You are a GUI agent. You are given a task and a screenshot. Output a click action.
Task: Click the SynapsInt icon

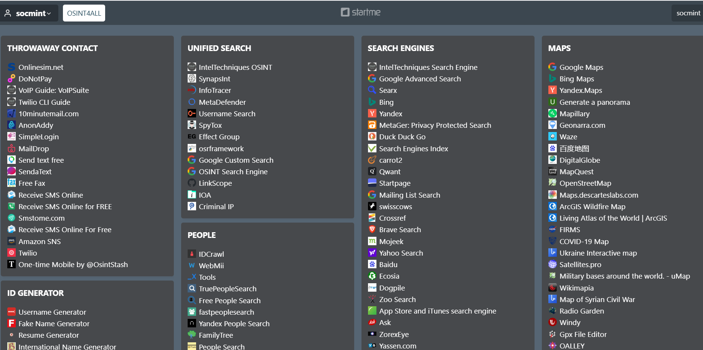tap(192, 79)
